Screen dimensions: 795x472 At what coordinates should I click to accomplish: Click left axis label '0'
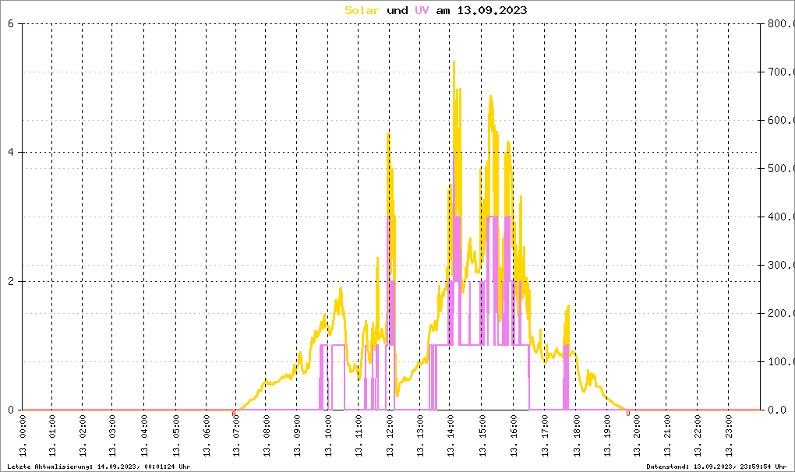11,410
